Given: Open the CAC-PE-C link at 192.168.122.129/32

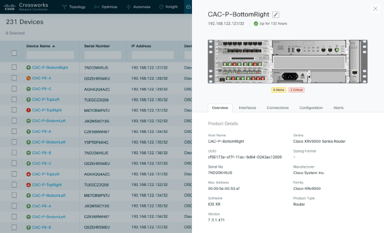Looking at the screenshot, I should 42,89.
